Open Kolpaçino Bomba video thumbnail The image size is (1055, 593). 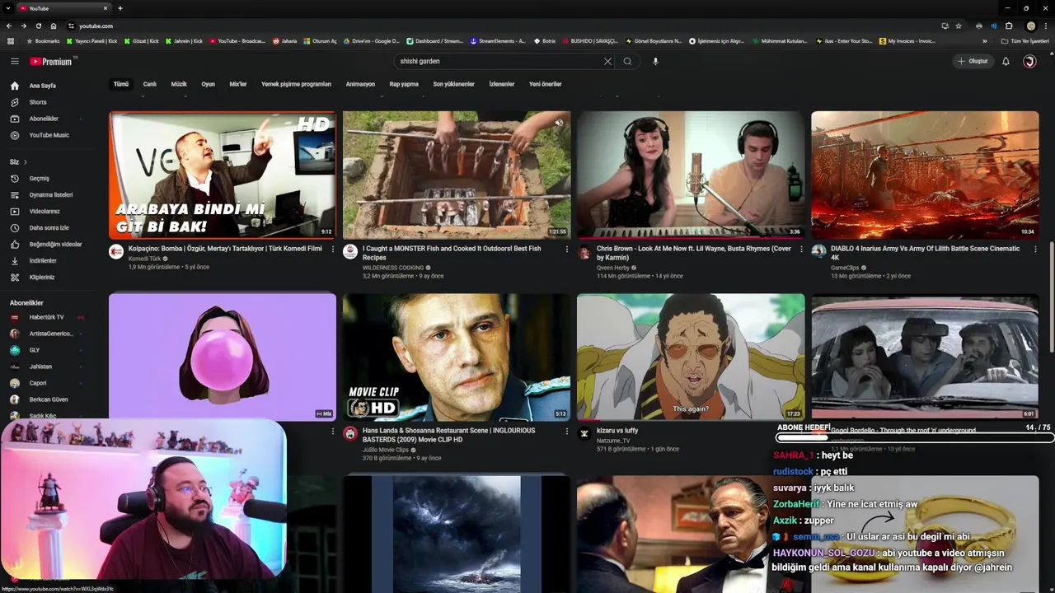tap(223, 175)
